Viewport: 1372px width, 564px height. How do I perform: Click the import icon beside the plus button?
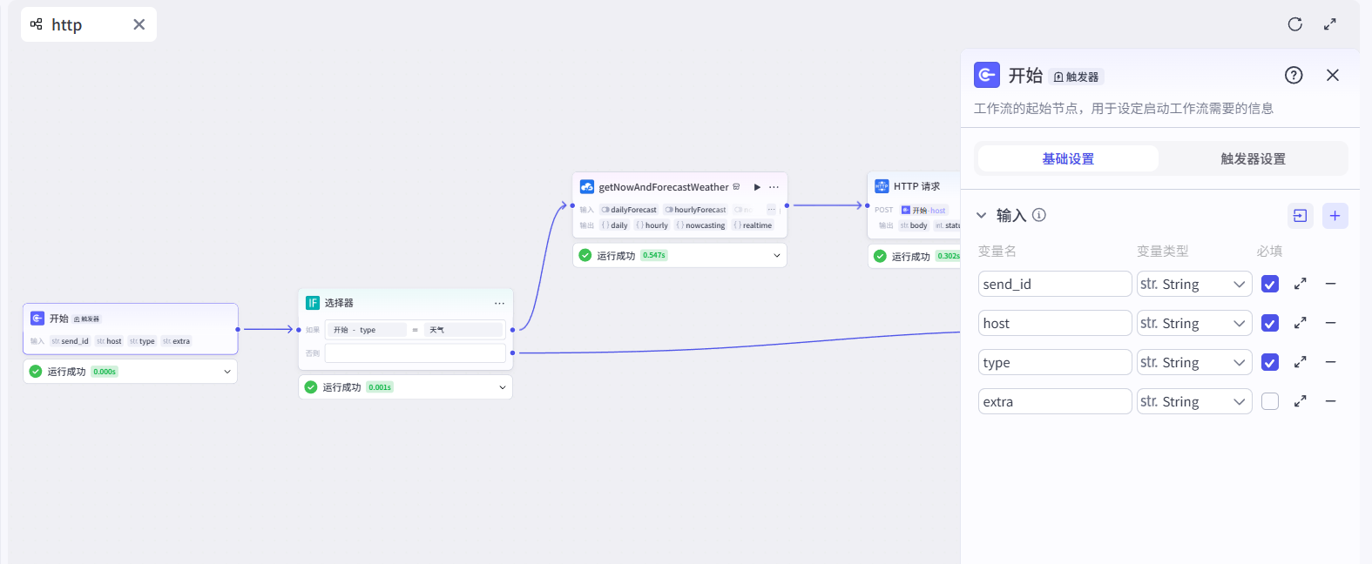pos(1300,216)
